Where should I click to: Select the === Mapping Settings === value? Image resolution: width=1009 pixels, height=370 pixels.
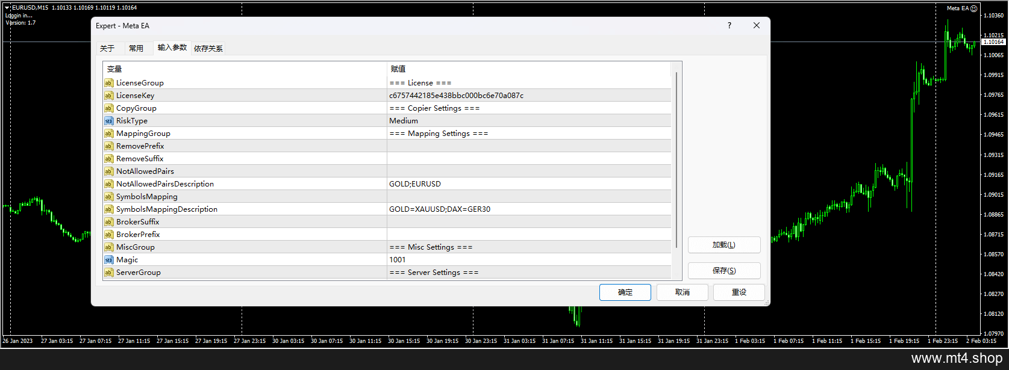coord(529,134)
